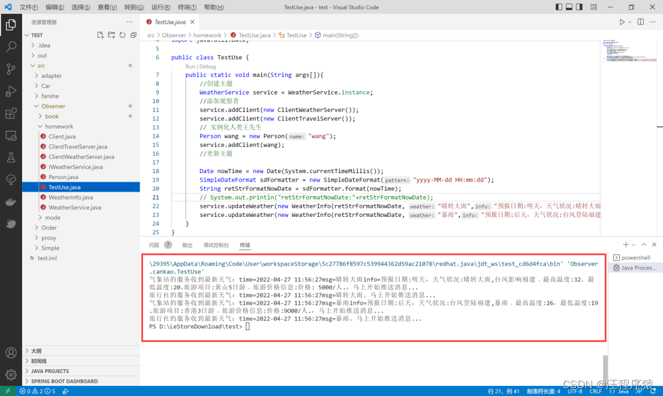Open the Testing flask view
Screen dimensions: 663x396
[11, 158]
